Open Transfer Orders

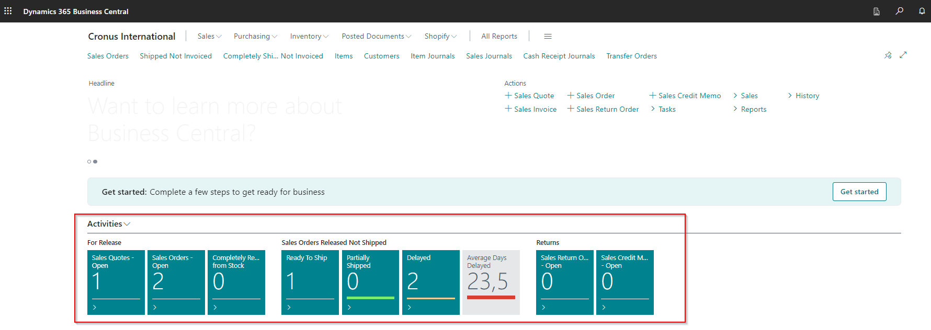coord(631,56)
